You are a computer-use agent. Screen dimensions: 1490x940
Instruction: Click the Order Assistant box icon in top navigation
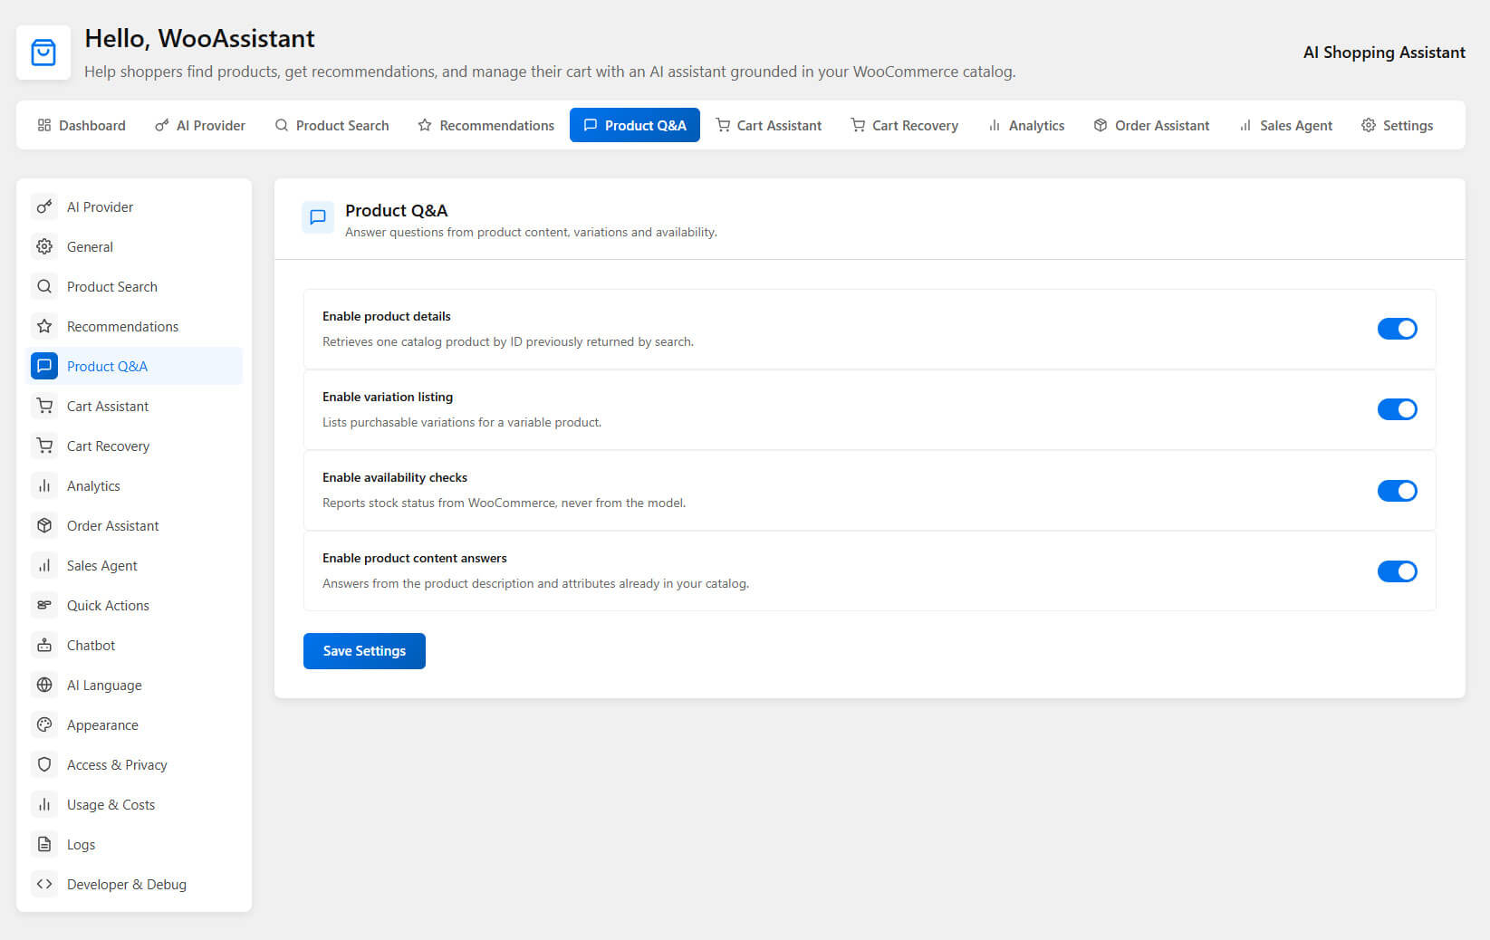click(1101, 126)
